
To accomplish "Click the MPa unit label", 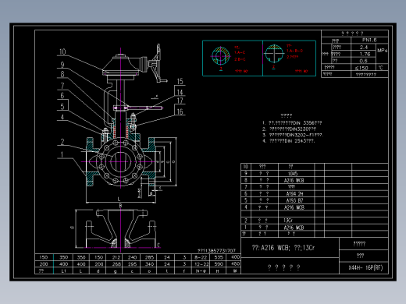I will pos(382,51).
